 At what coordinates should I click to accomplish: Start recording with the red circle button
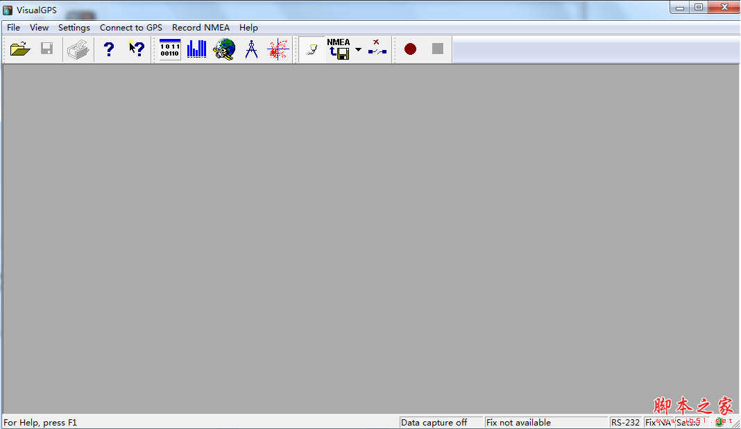point(410,49)
